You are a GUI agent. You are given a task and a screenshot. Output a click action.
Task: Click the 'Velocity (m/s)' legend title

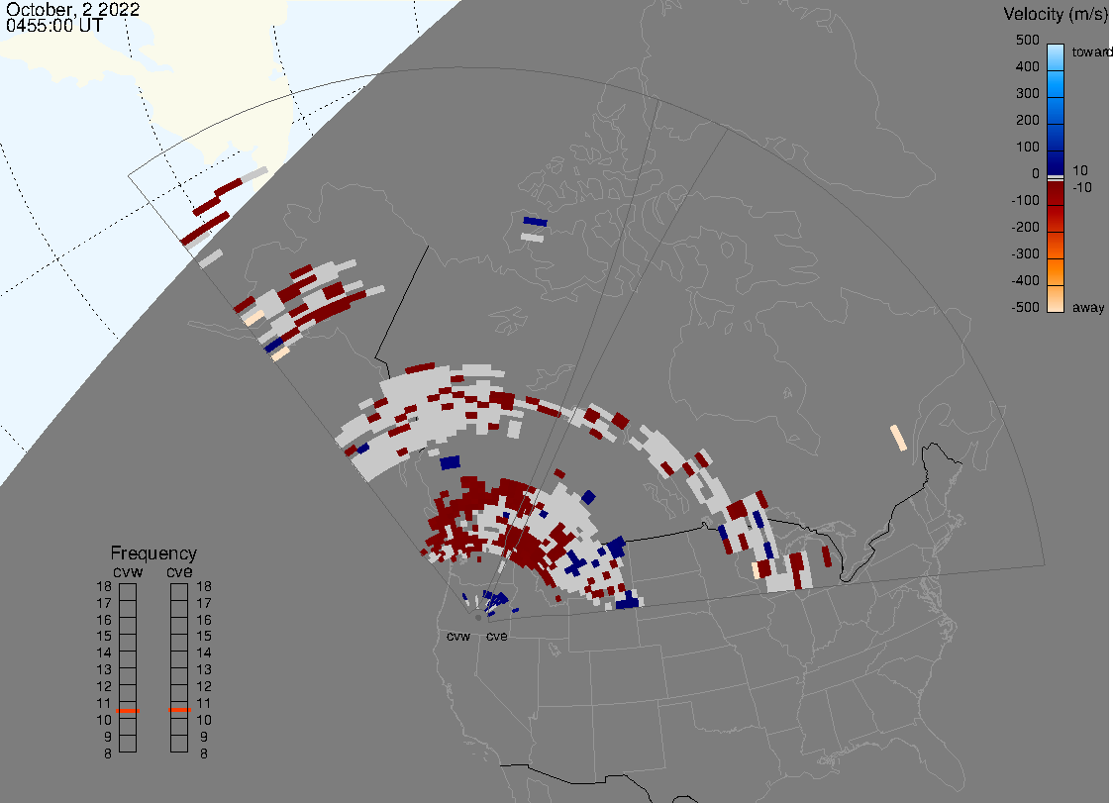coord(1054,14)
